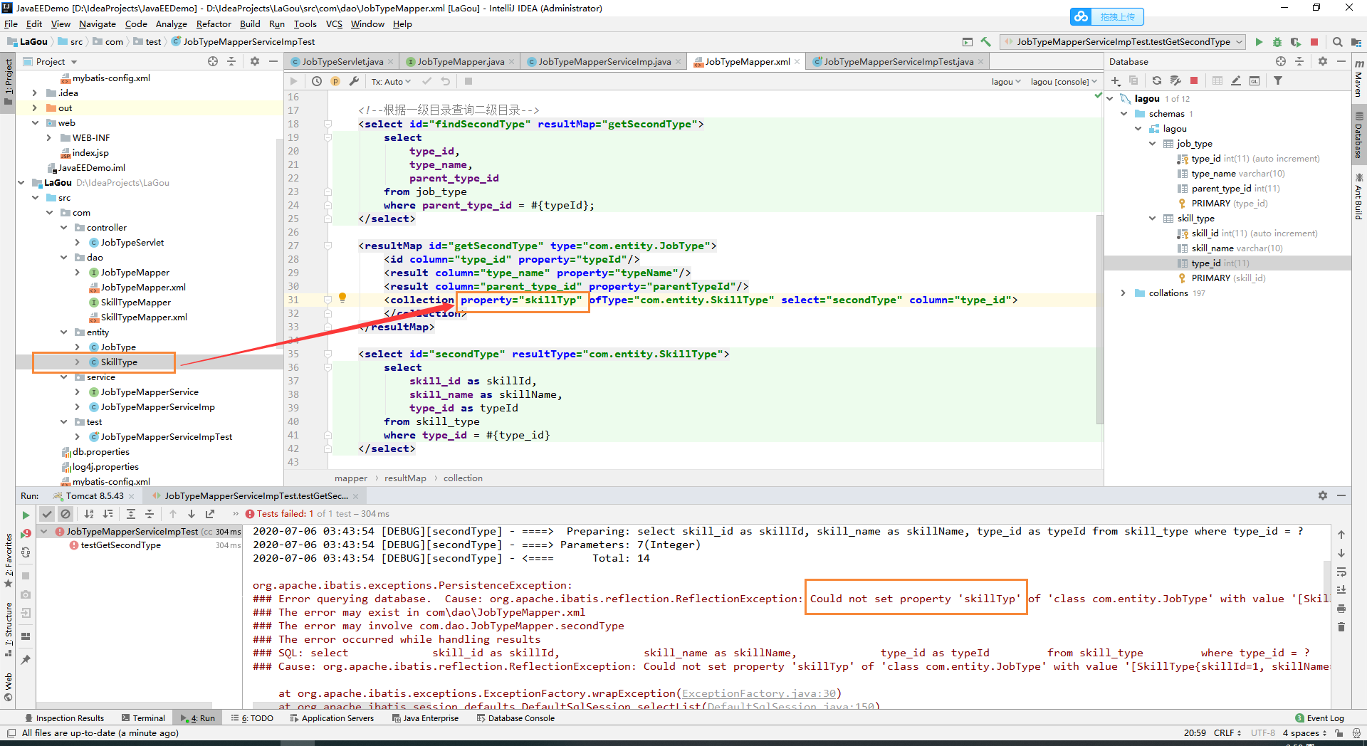
Task: Select the Debug icon in the run toolbar
Action: pyautogui.click(x=1277, y=42)
